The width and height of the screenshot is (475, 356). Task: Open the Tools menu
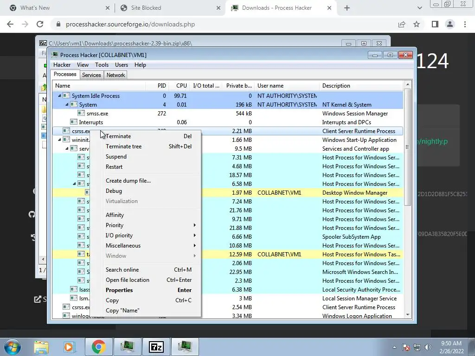click(102, 65)
